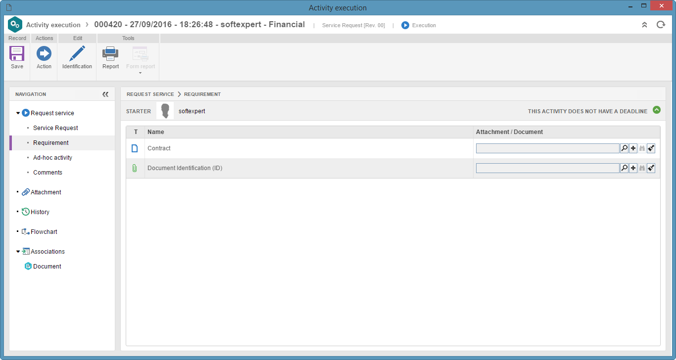This screenshot has width=676, height=360.
Task: Open the Action button
Action: pyautogui.click(x=44, y=58)
